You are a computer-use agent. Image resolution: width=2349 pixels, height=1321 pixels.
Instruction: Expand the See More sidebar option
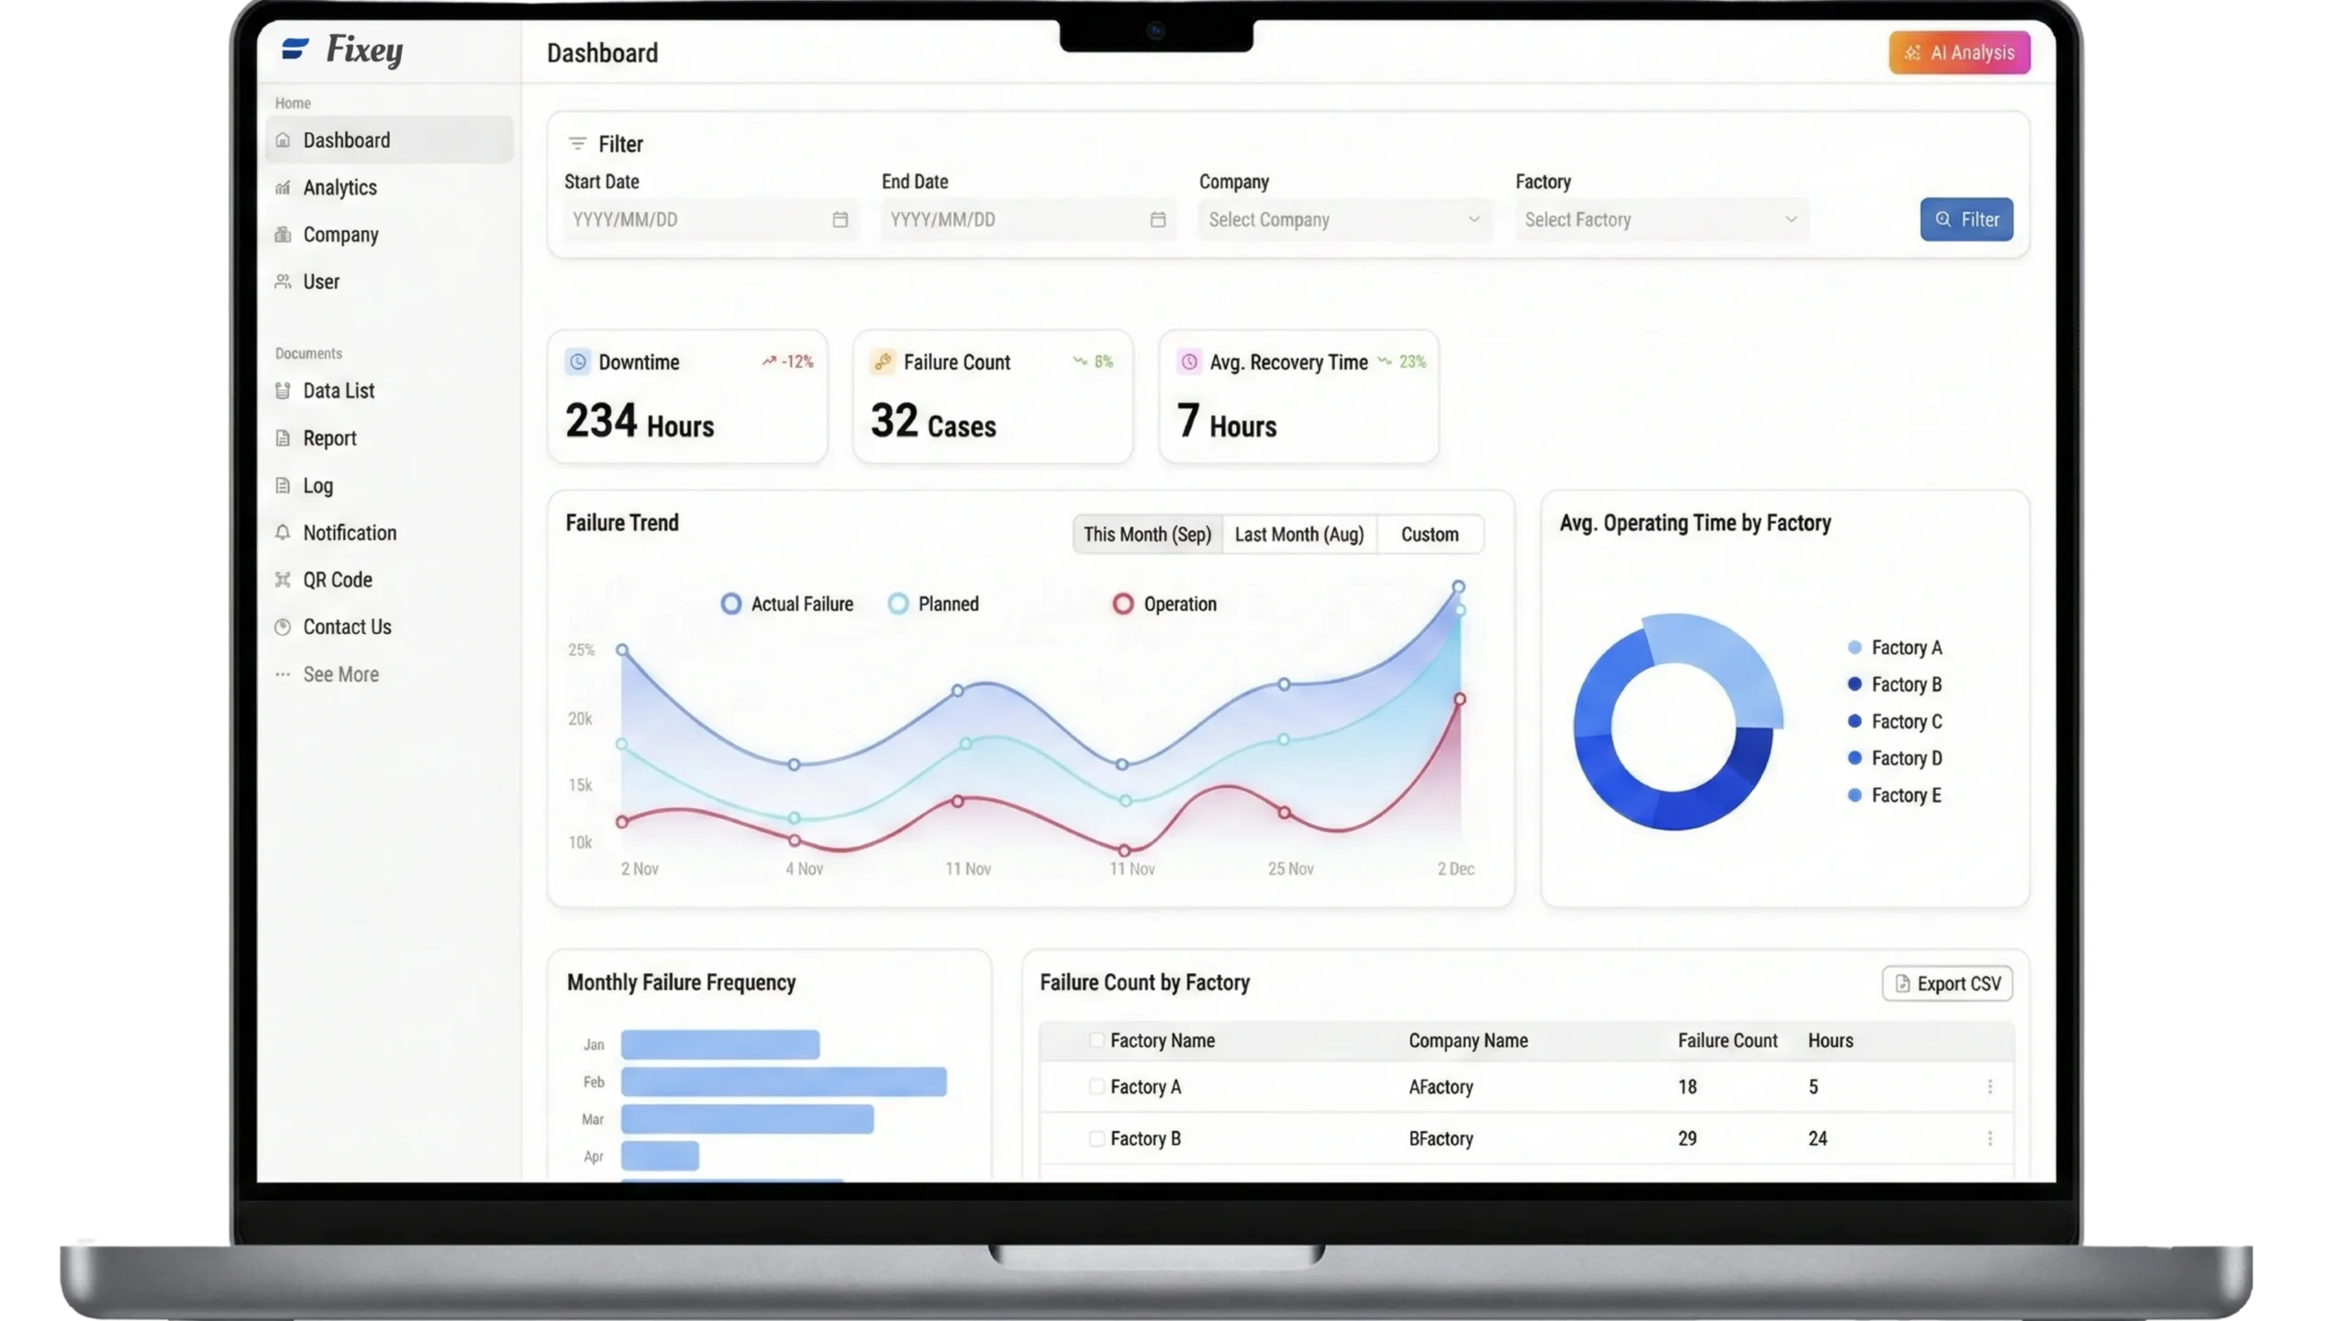pyautogui.click(x=340, y=674)
